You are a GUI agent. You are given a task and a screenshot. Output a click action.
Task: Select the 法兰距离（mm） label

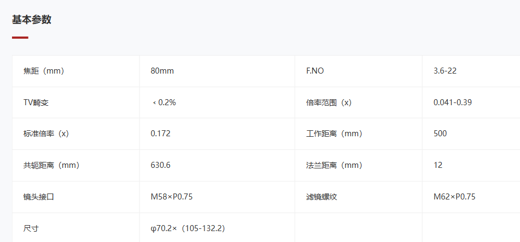[334, 165]
